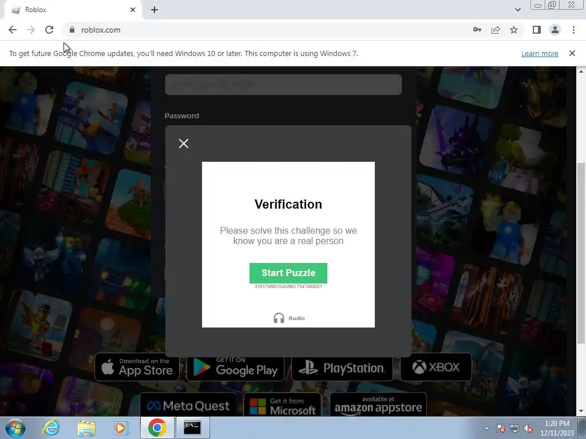
Task: Dismiss the Chrome update notice bar
Action: (x=572, y=53)
